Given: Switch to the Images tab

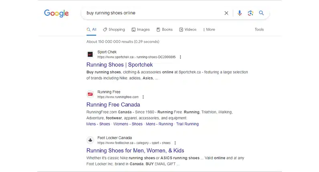Looking at the screenshot, I should pyautogui.click(x=141, y=30).
